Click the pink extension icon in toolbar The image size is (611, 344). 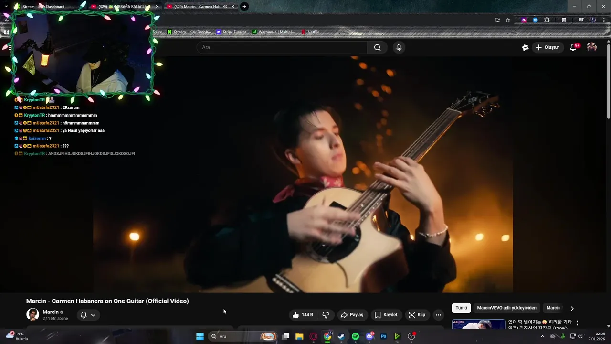pyautogui.click(x=524, y=20)
